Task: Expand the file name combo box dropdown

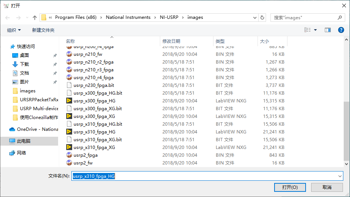Action: [340, 176]
